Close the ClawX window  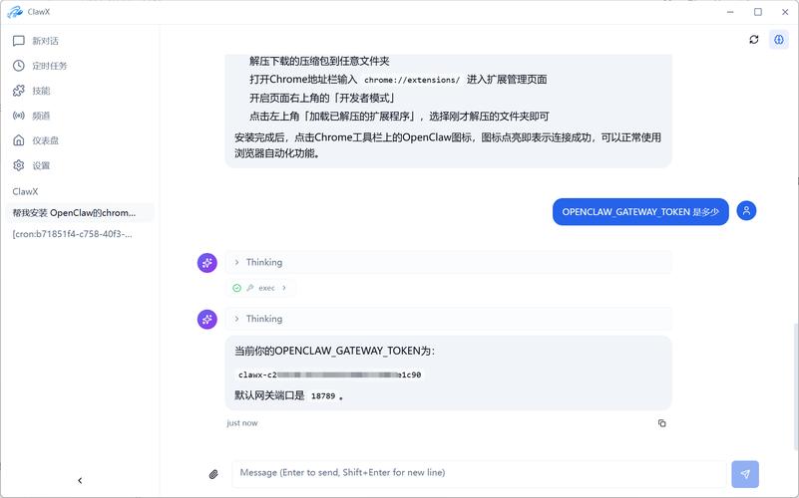[x=785, y=12]
